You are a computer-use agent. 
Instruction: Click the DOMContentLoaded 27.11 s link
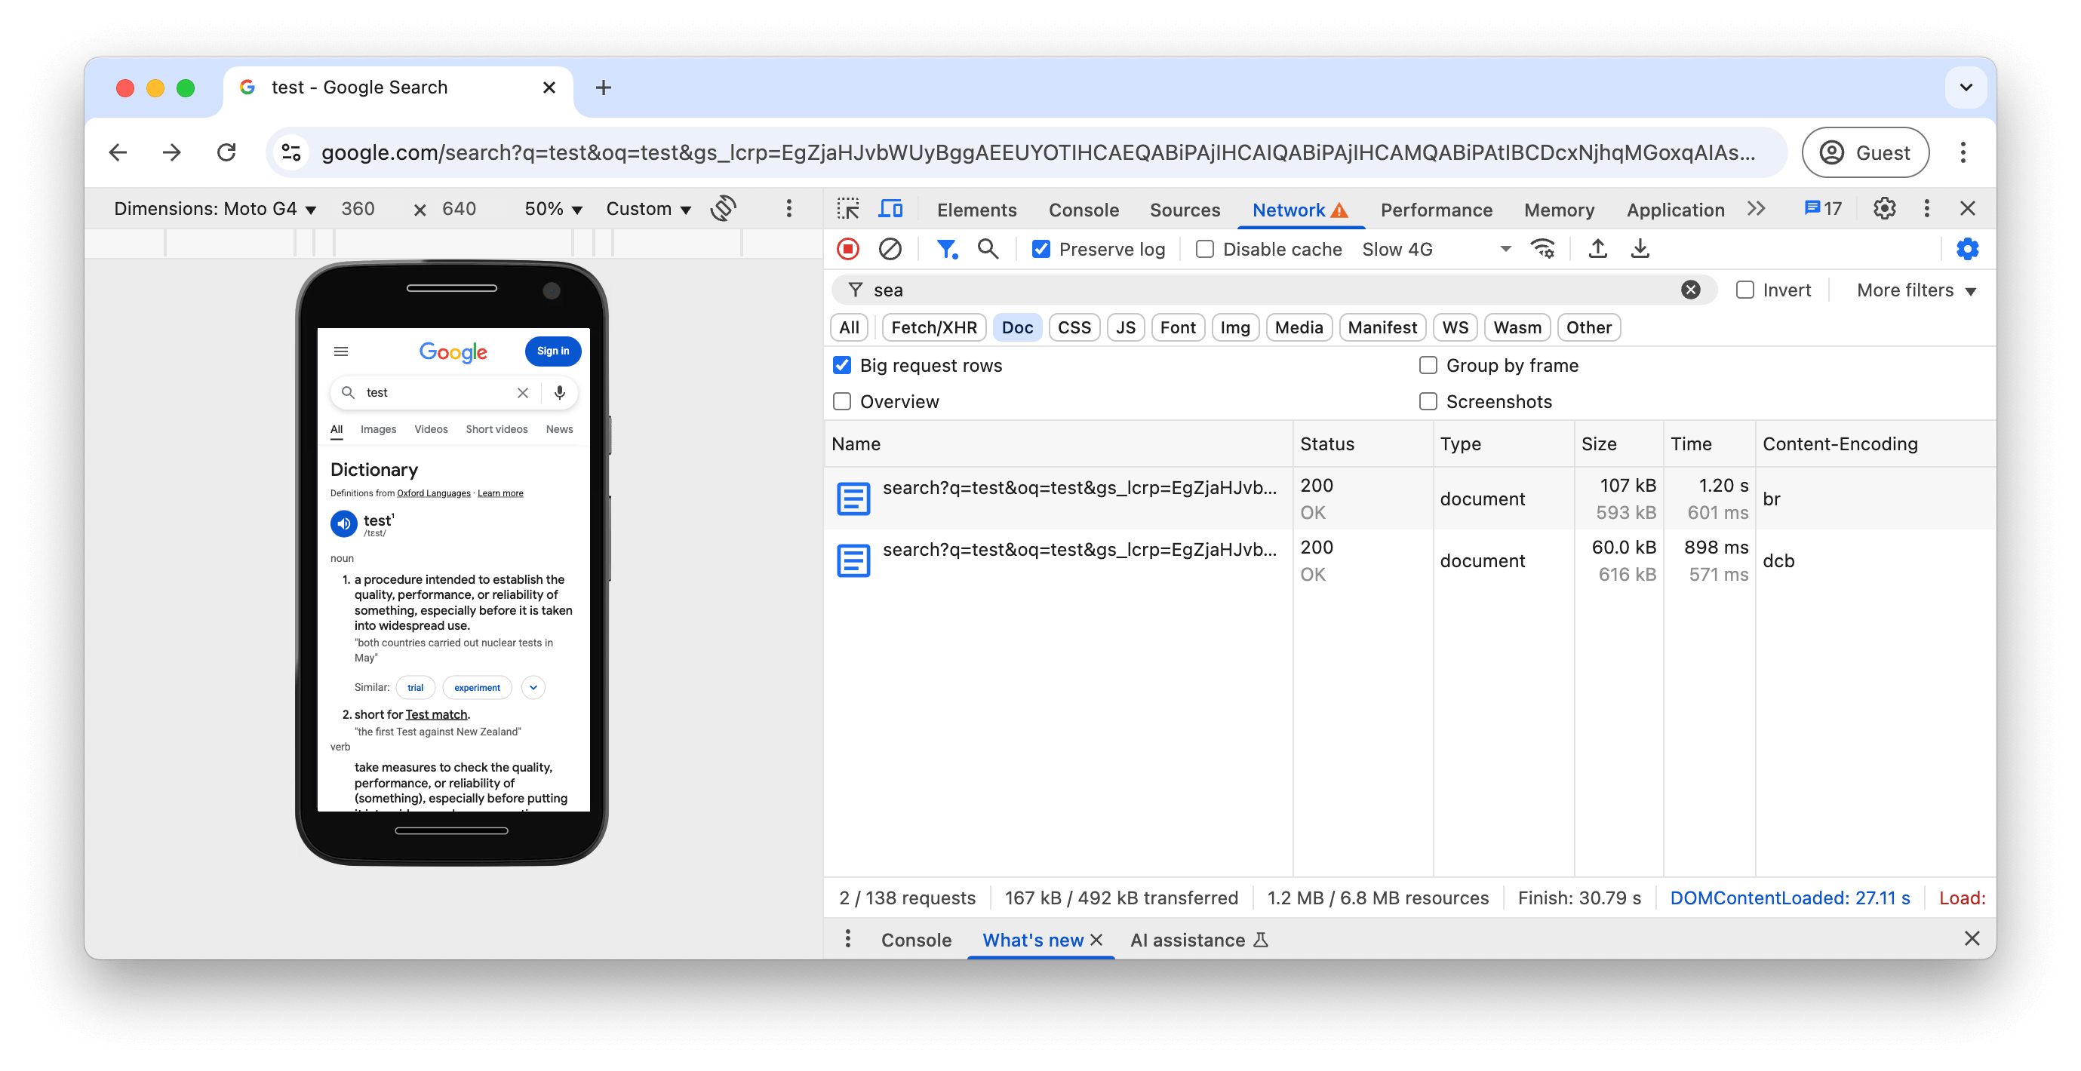[1791, 898]
